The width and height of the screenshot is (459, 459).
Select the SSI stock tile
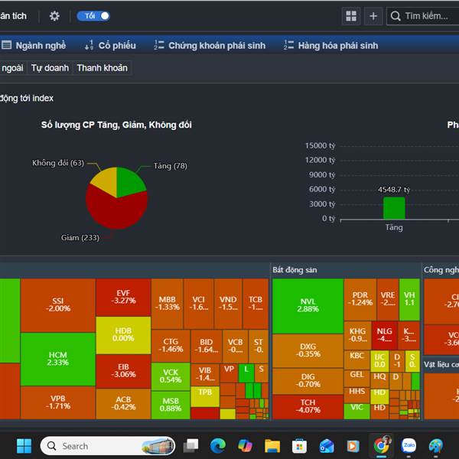coord(58,304)
